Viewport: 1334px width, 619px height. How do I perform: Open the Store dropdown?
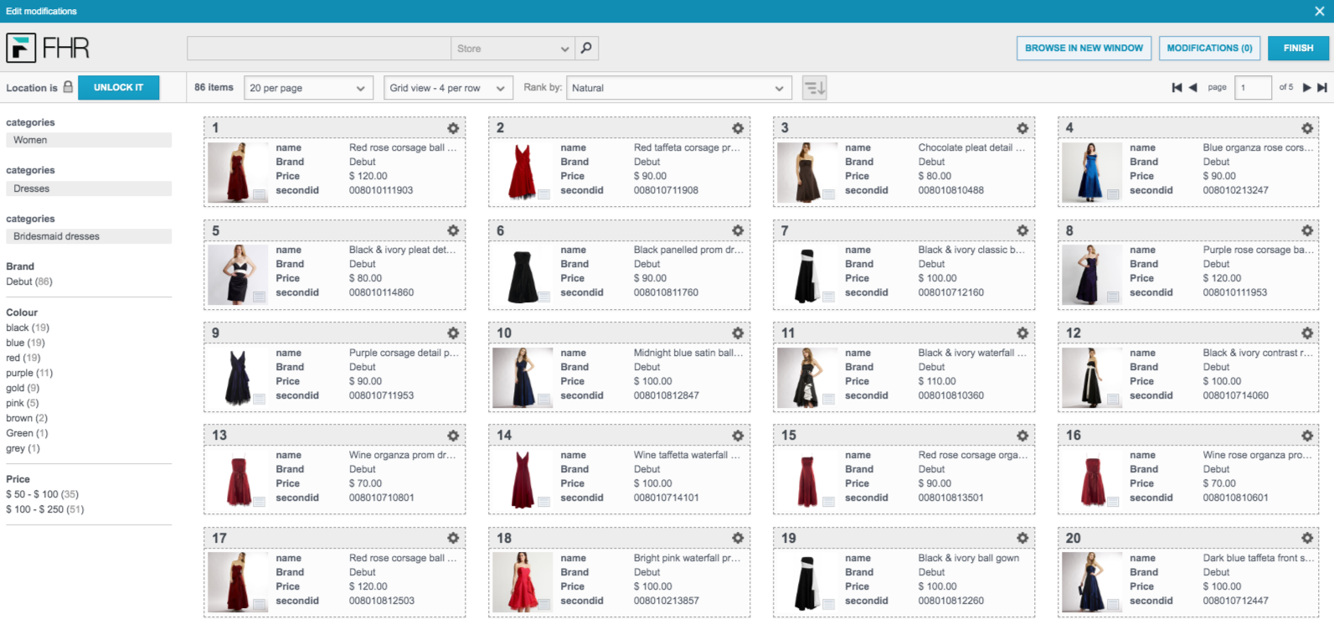tap(512, 49)
